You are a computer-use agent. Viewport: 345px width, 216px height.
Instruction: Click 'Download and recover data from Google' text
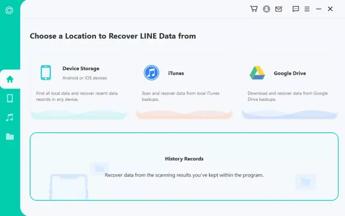point(287,96)
